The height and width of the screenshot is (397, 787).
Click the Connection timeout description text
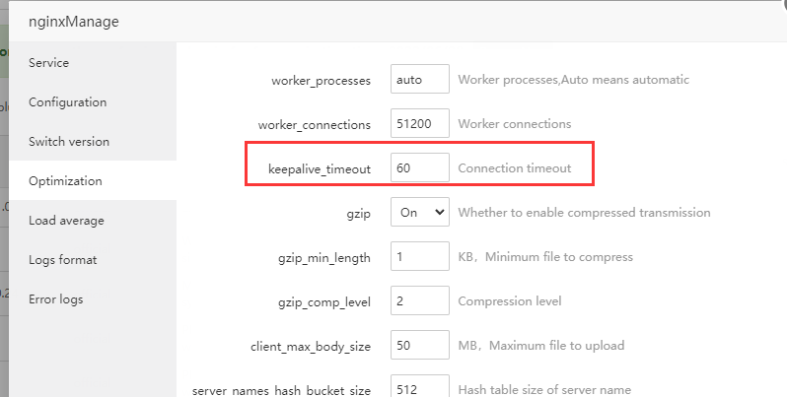(515, 168)
